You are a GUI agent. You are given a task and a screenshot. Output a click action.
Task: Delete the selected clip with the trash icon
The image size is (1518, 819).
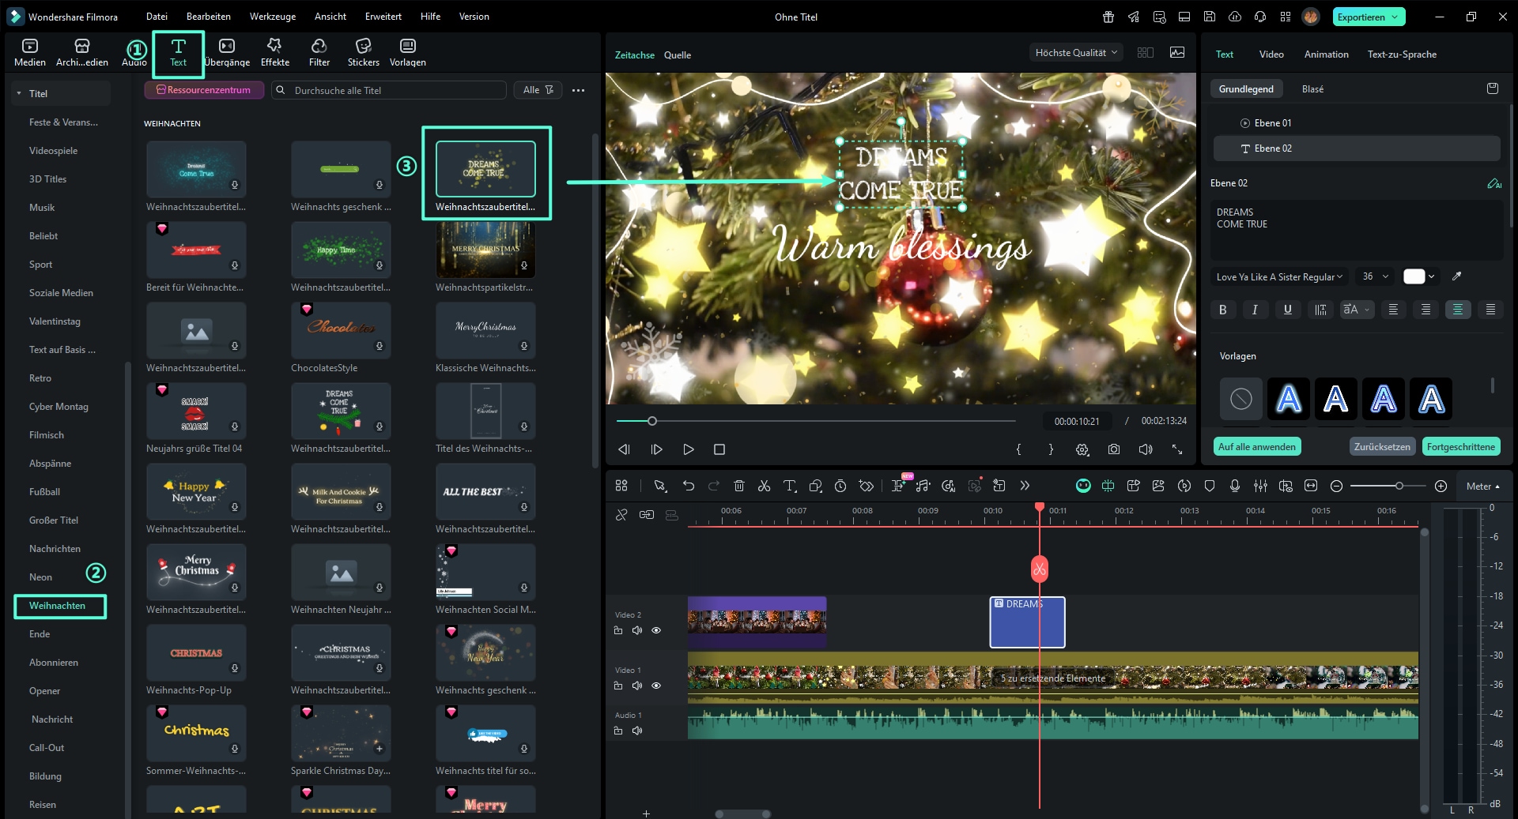738,486
